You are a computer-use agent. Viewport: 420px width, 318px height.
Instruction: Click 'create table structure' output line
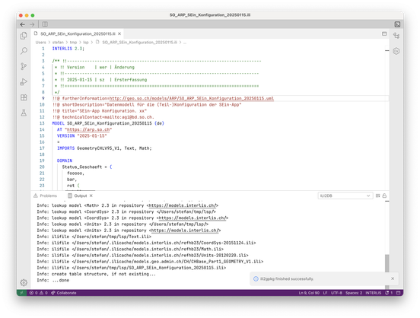click(x=96, y=274)
